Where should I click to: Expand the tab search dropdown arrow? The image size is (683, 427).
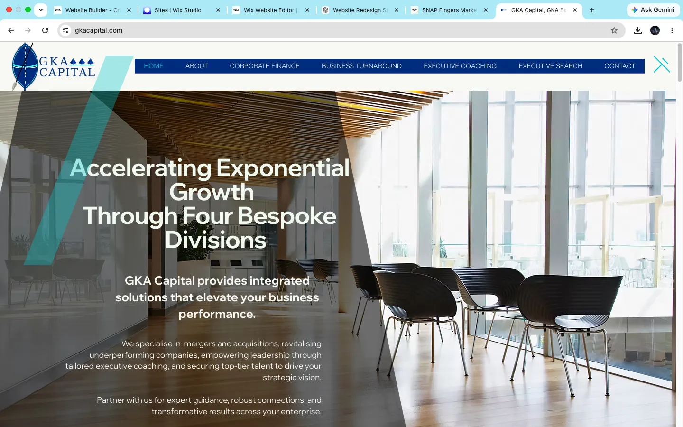41,10
